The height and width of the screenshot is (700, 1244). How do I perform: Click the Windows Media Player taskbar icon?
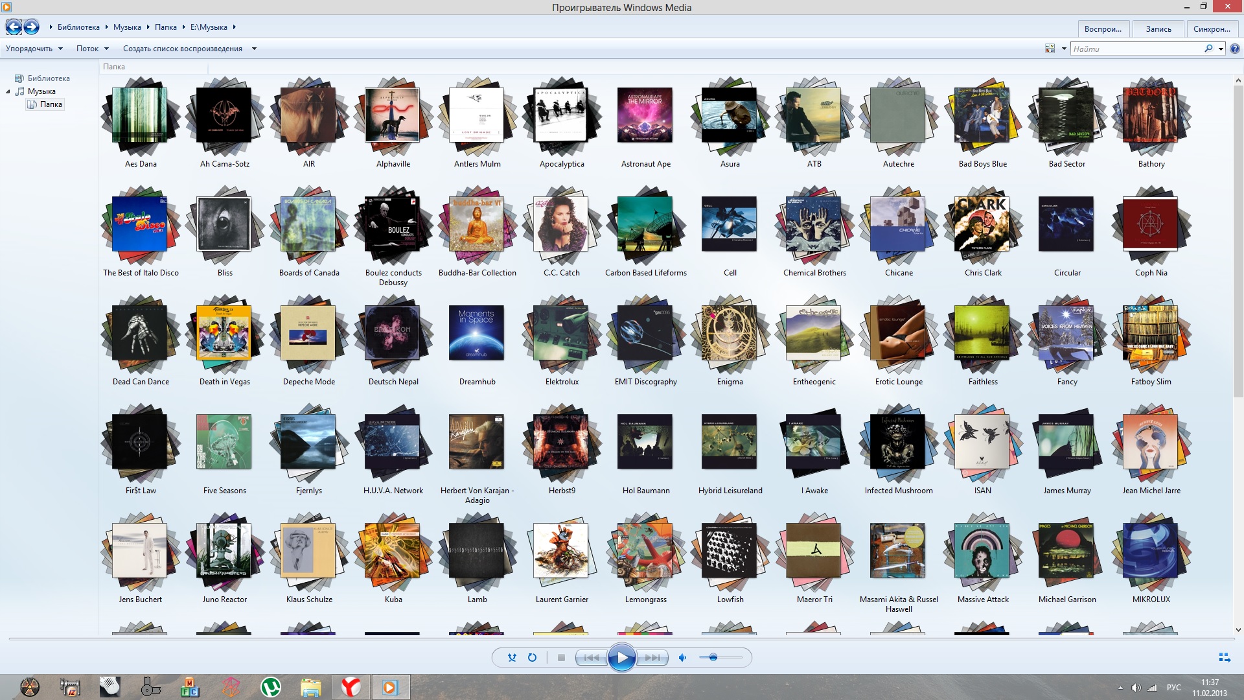(x=390, y=687)
